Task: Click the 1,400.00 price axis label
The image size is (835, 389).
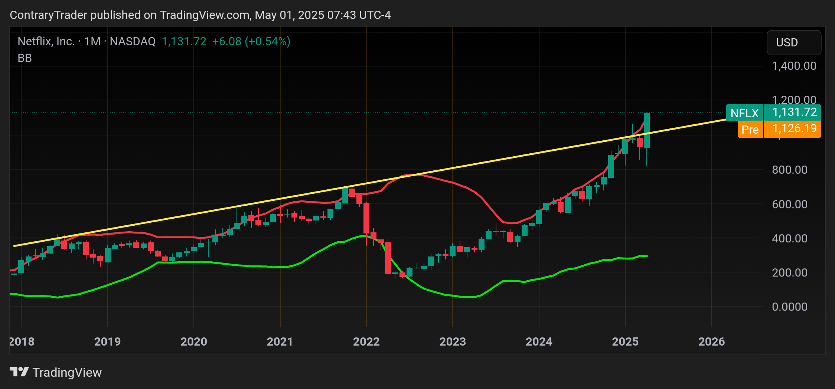Action: pos(794,66)
